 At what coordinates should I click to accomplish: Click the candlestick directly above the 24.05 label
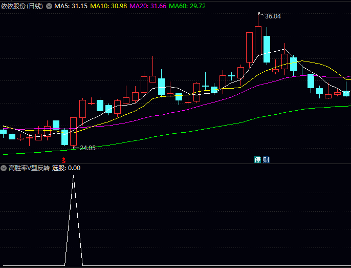pos(73,131)
